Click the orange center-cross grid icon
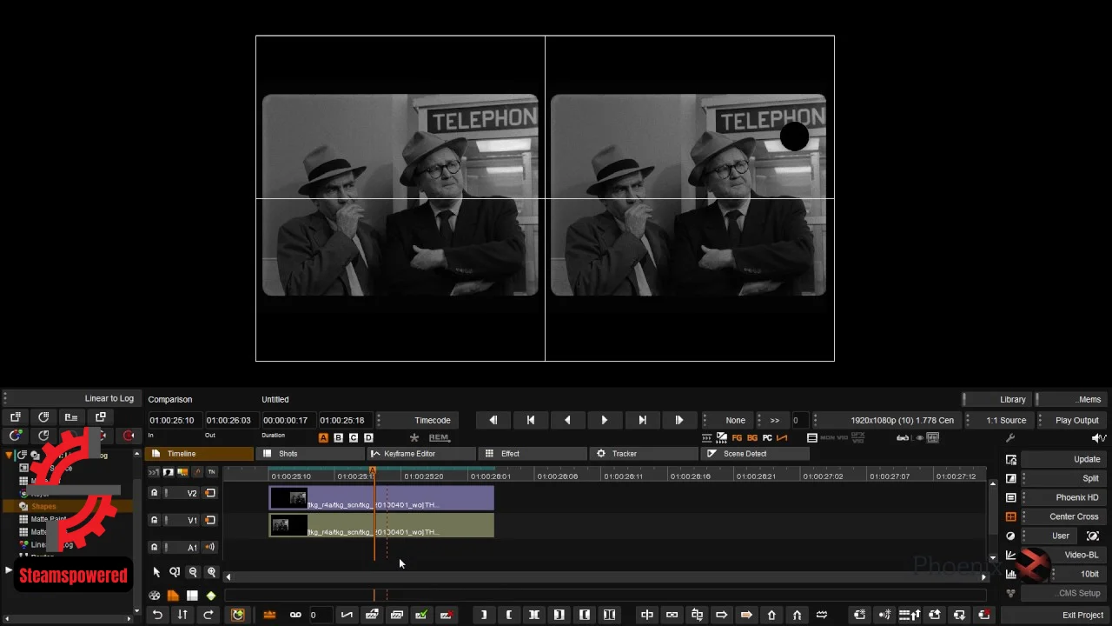Image resolution: width=1112 pixels, height=626 pixels. [x=1011, y=516]
